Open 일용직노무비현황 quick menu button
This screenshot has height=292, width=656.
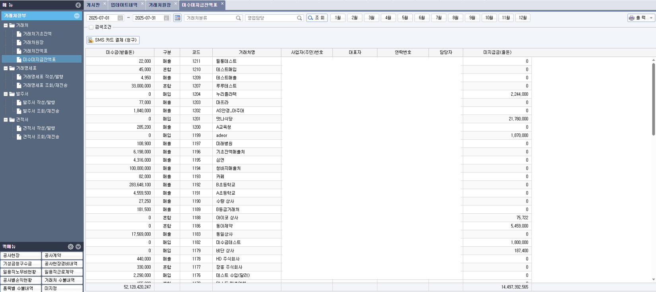tap(21, 272)
